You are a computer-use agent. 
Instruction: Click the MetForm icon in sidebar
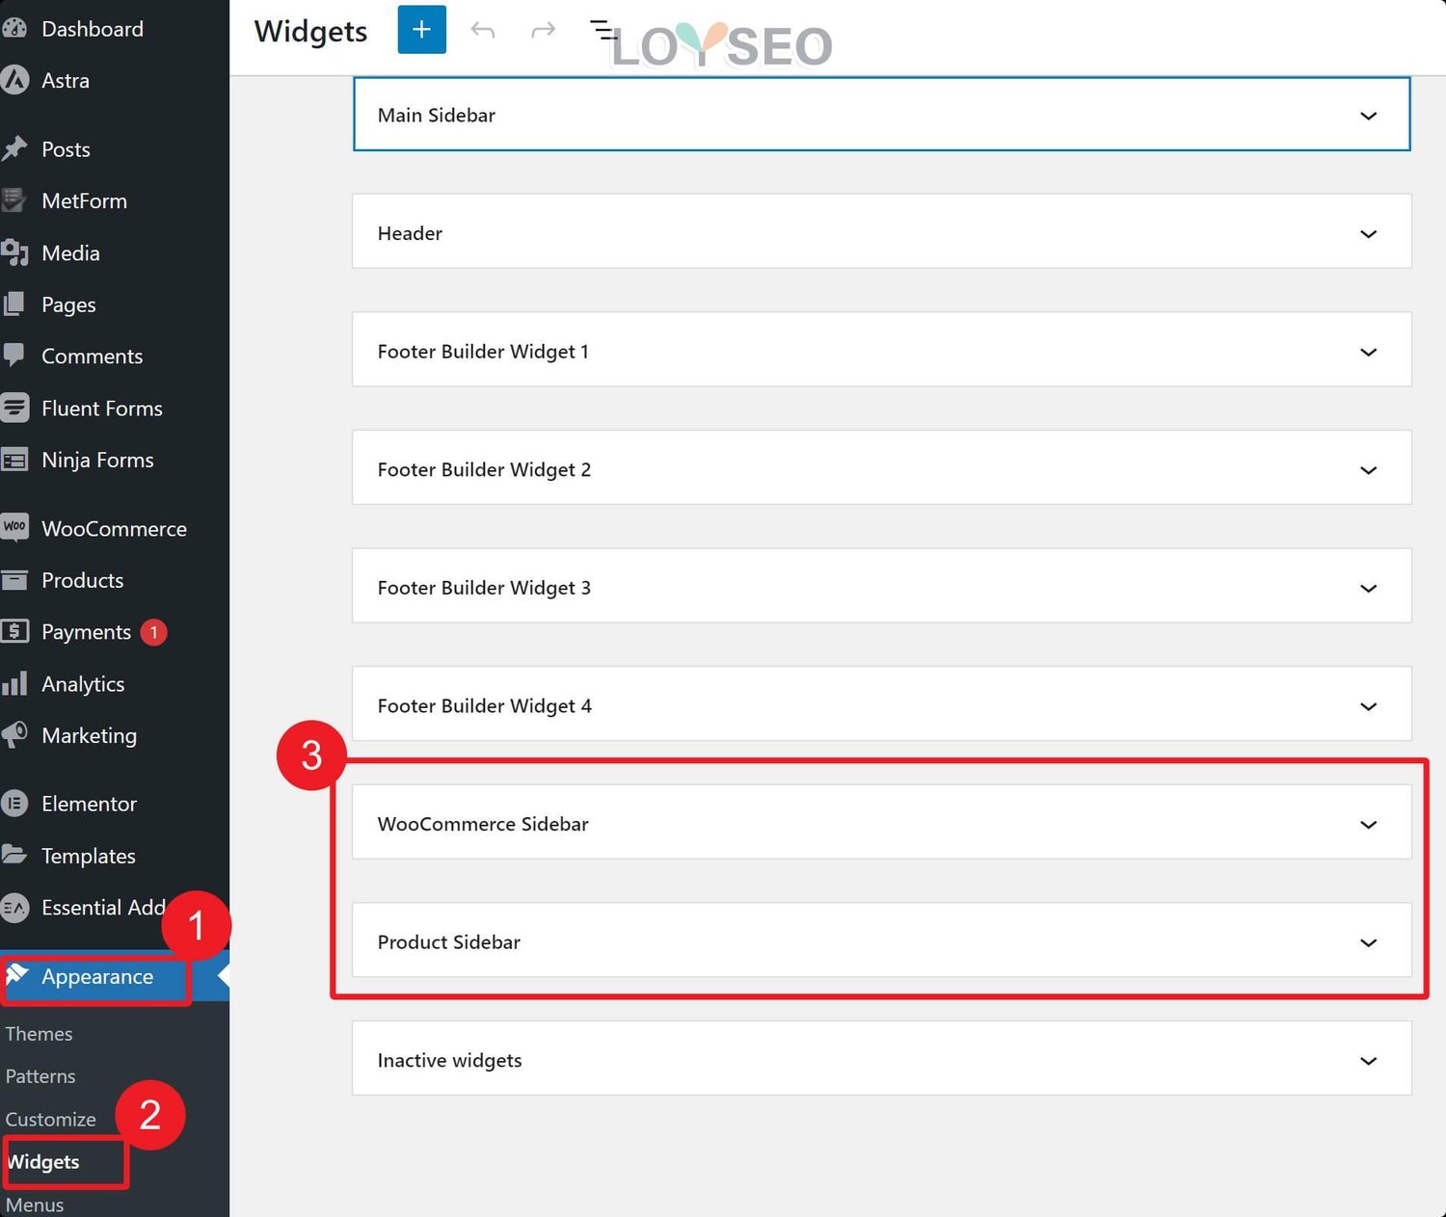tap(13, 200)
